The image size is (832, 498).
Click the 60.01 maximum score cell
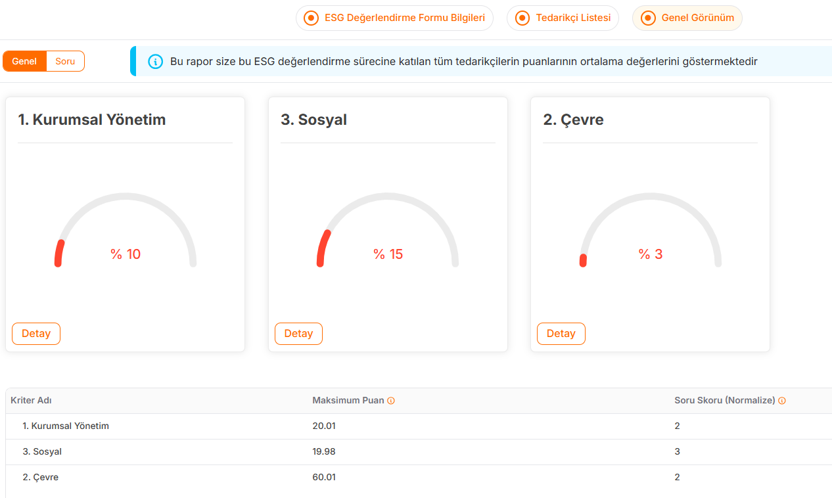coord(324,478)
